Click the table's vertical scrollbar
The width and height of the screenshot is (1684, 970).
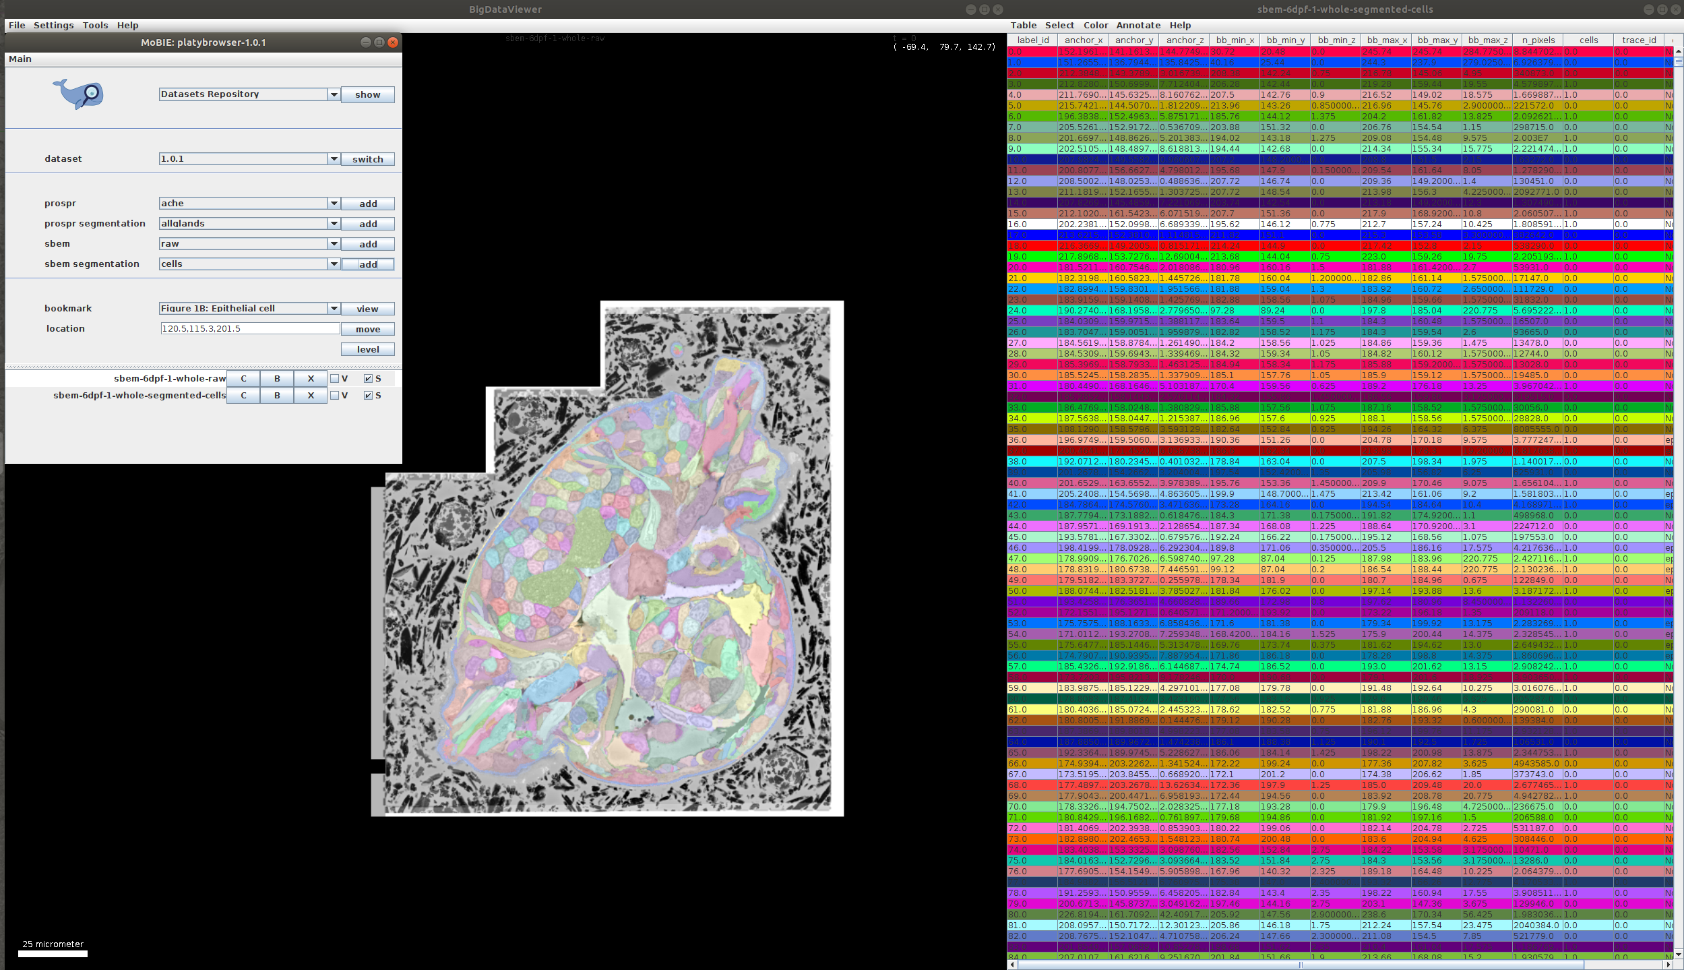point(1678,502)
